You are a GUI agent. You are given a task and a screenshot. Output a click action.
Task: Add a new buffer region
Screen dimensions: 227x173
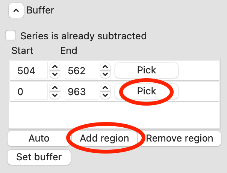click(104, 139)
